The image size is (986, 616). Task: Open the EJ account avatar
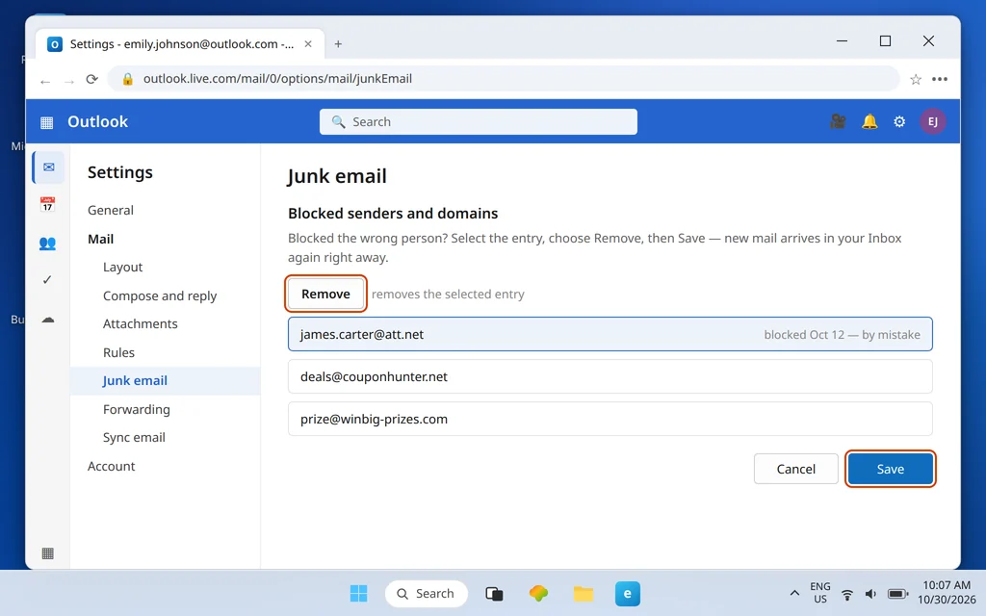[932, 121]
